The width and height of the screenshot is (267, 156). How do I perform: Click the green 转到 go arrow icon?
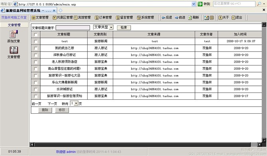(200, 4)
